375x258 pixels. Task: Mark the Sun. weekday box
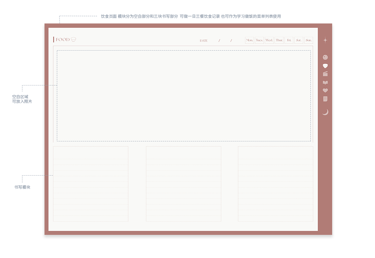point(308,40)
